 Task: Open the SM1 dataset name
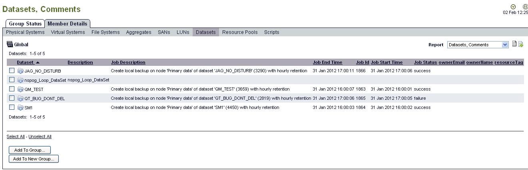[29, 108]
